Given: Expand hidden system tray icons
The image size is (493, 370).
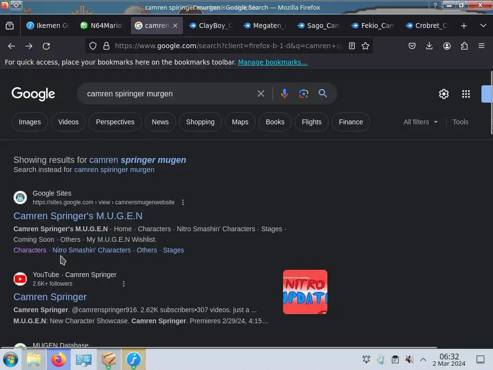Looking at the screenshot, I should pos(423,359).
